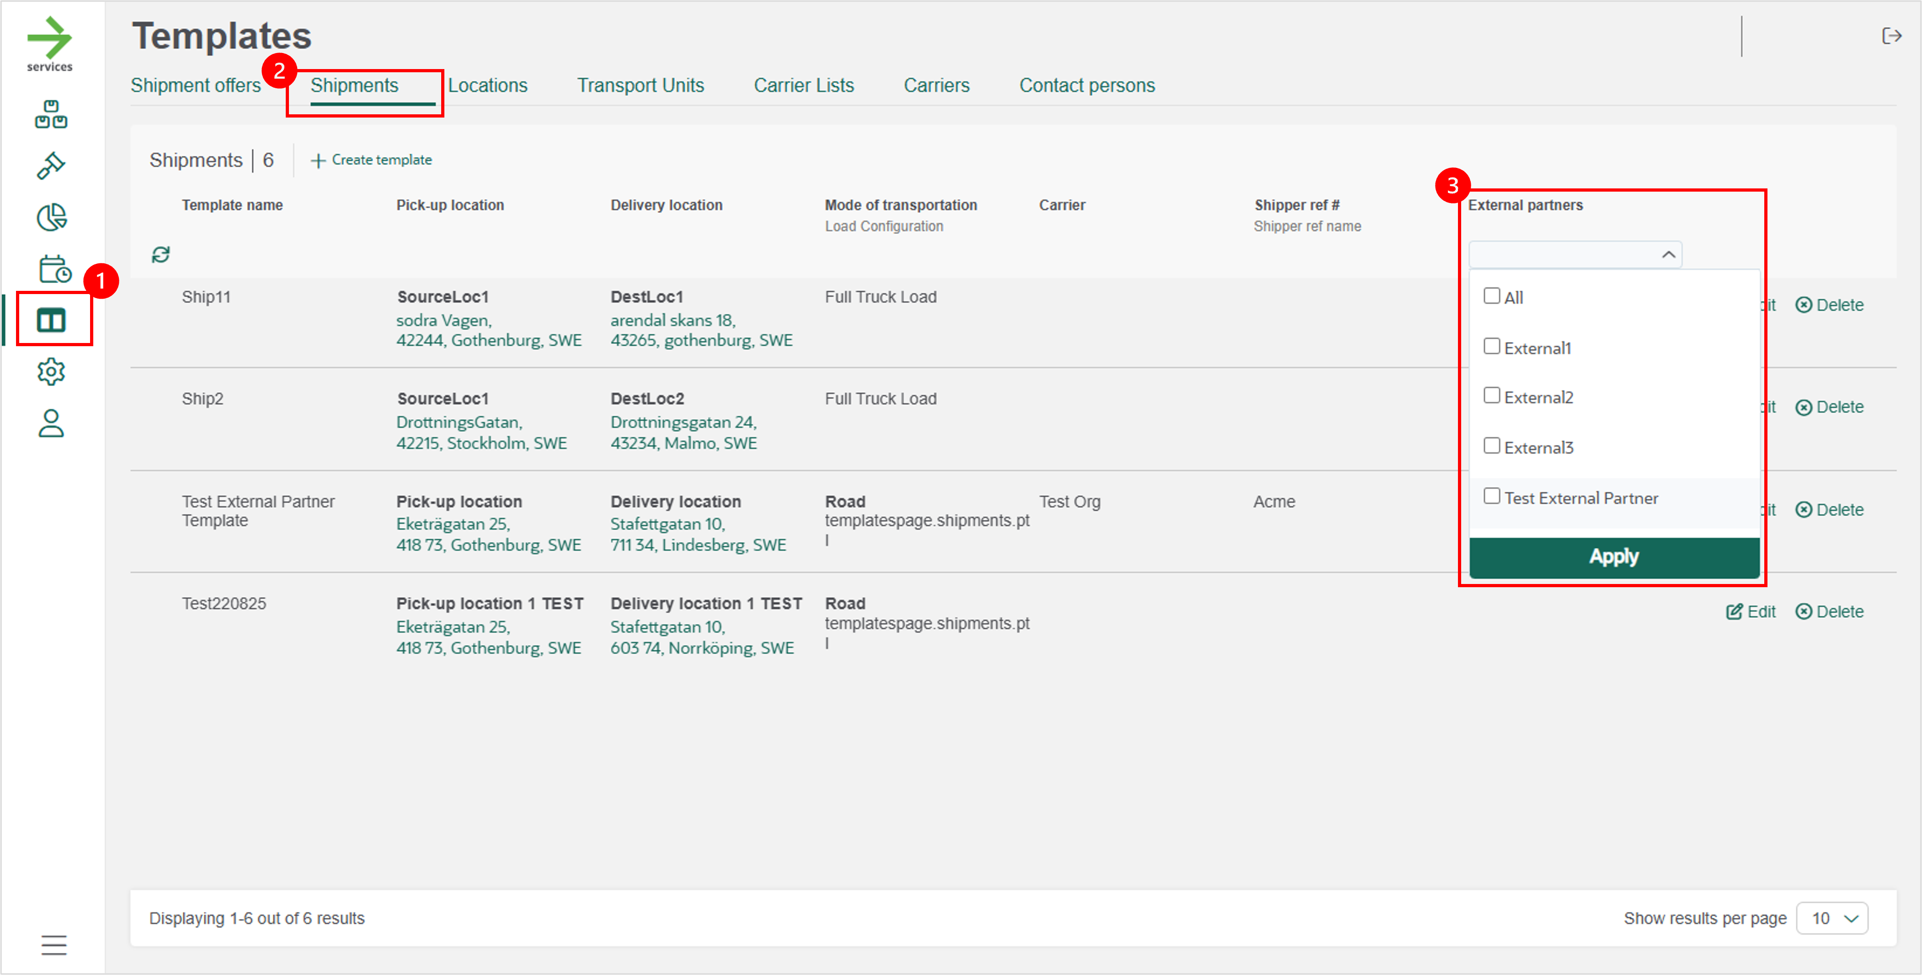
Task: Click the Carrier column header
Action: pos(1062,204)
